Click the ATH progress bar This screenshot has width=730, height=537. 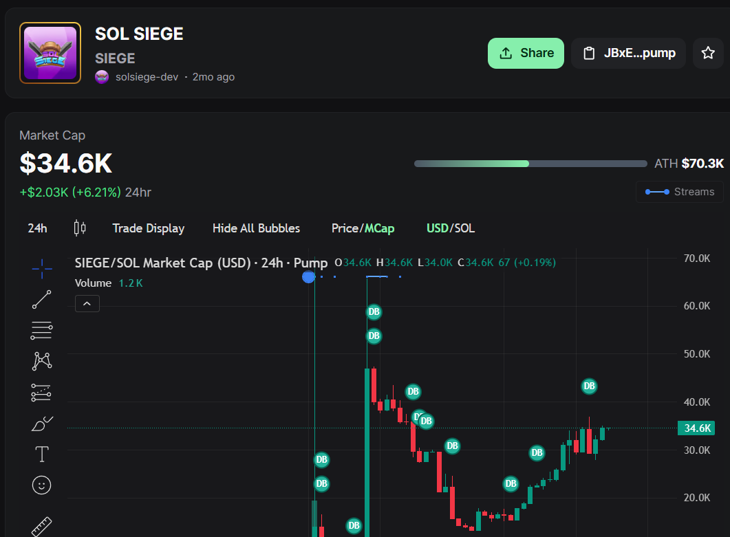[530, 164]
